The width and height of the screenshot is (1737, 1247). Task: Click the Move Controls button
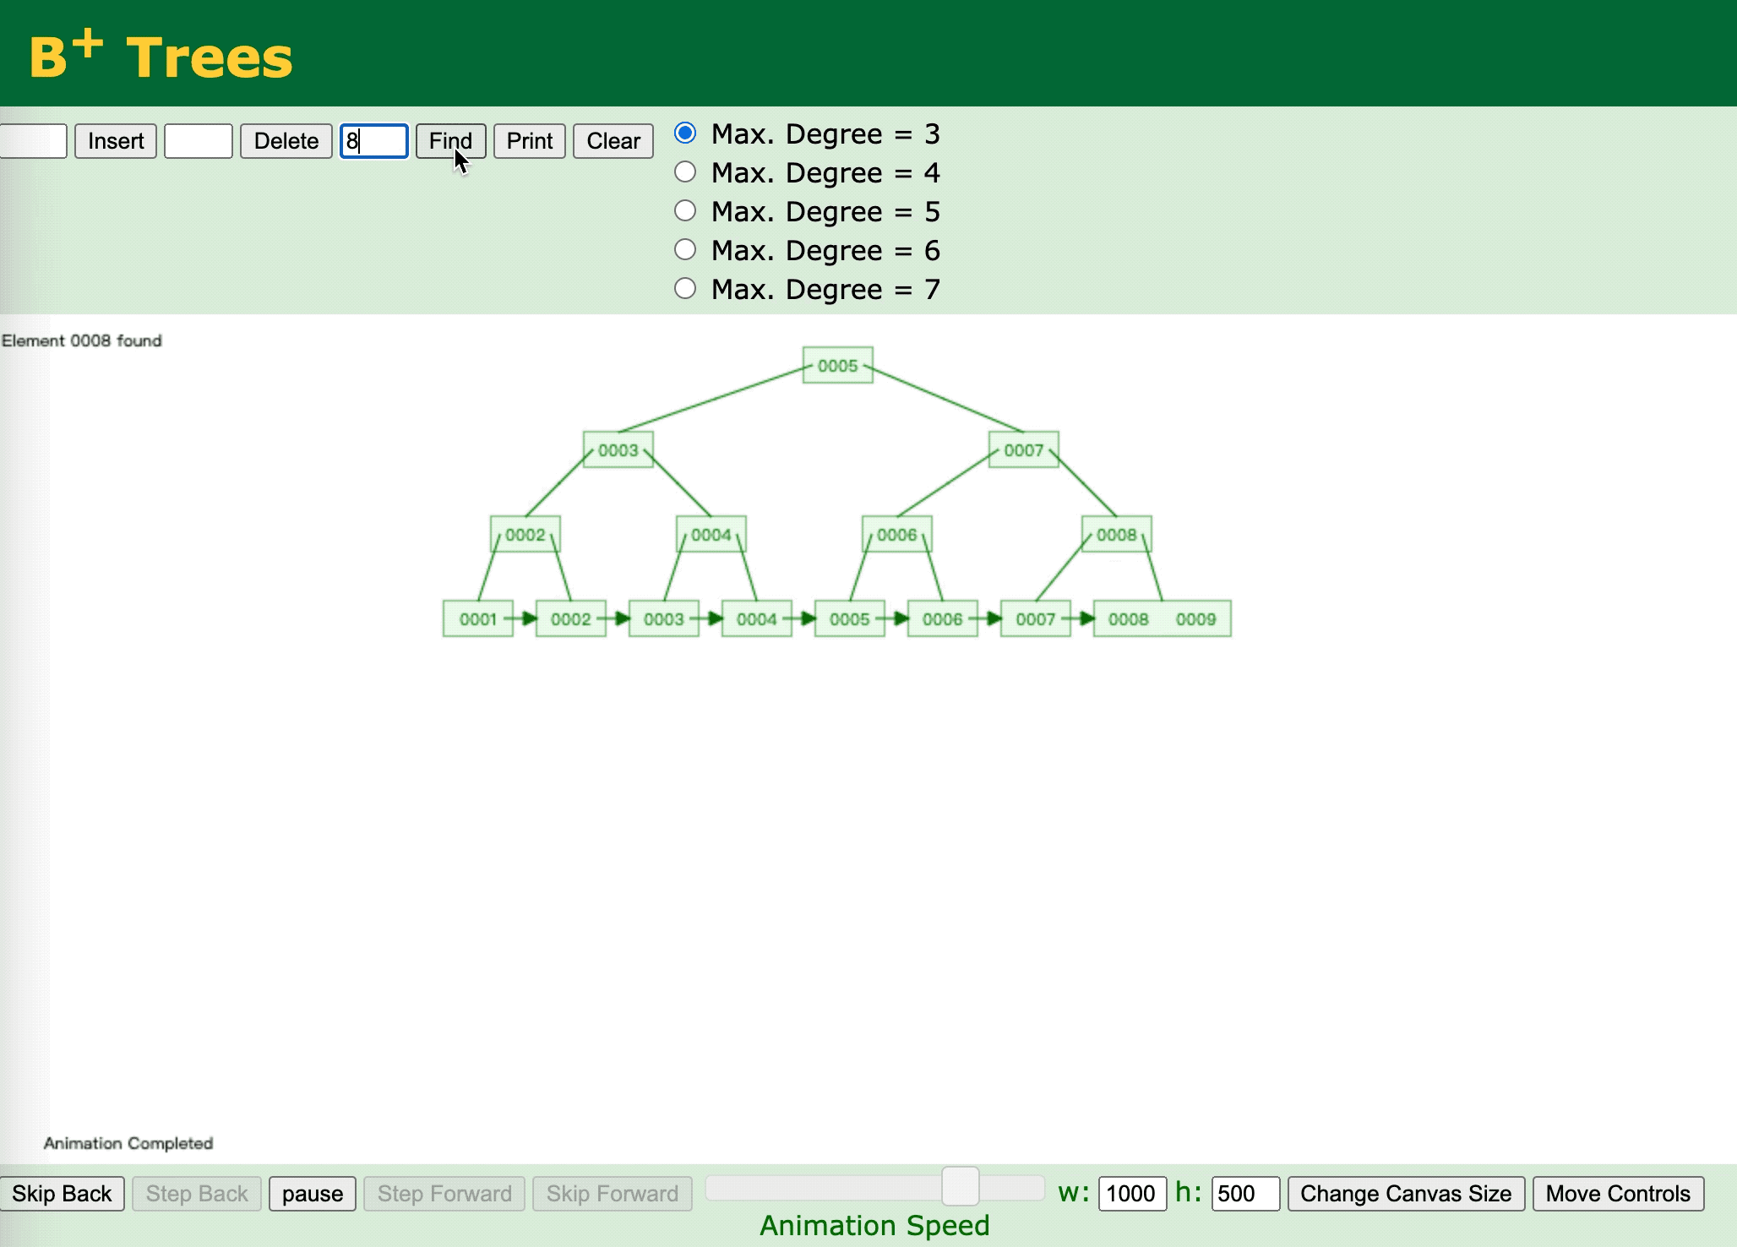pos(1617,1194)
